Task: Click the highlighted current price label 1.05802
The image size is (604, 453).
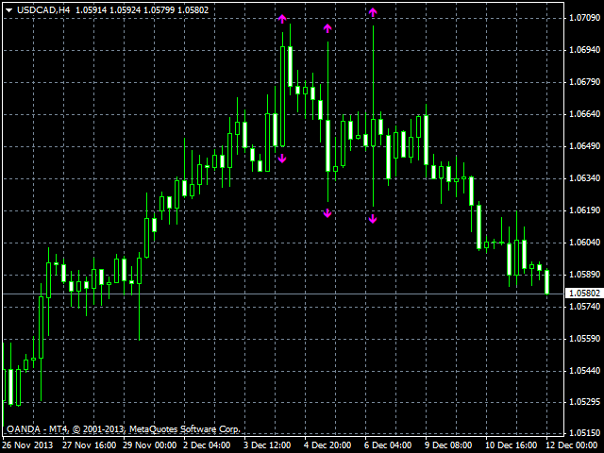Action: point(584,294)
